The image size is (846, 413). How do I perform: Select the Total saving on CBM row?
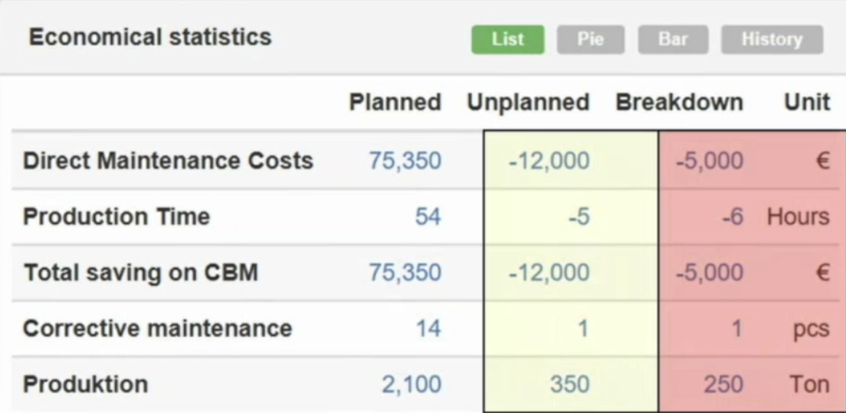(141, 272)
